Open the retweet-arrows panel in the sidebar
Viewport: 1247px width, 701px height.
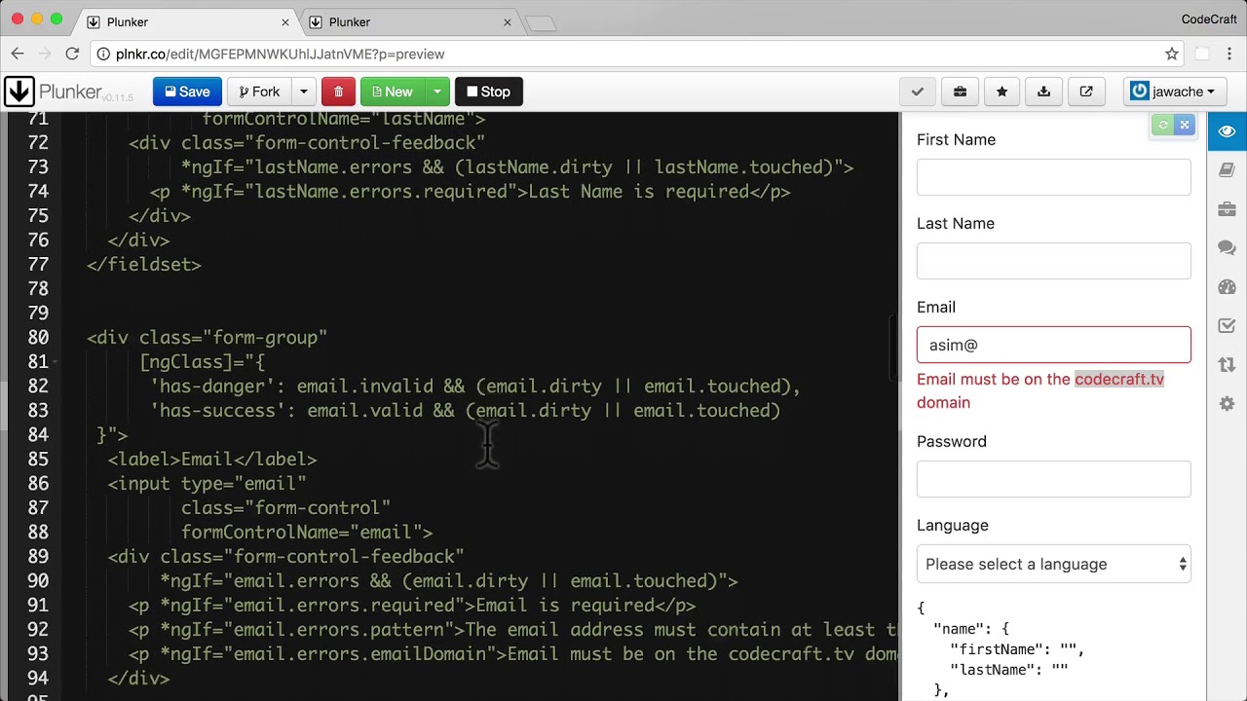click(1227, 365)
